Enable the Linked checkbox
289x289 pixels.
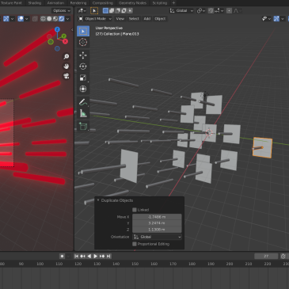pyautogui.click(x=135, y=210)
